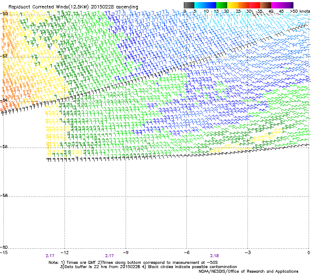
Task: Click the '-3' longitude axis label
Action: coord(247,253)
